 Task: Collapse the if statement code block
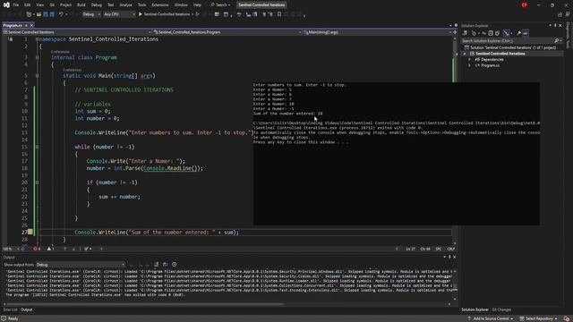pos(38,182)
